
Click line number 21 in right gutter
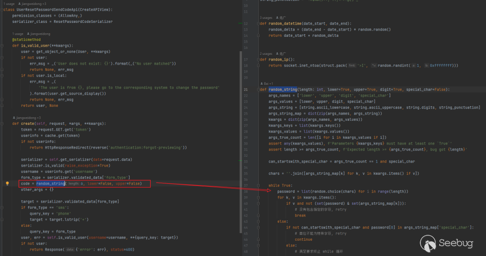[x=246, y=89]
